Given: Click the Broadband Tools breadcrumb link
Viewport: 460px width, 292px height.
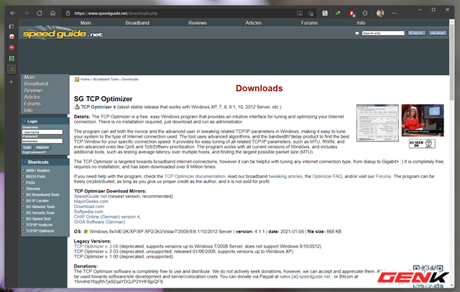Looking at the screenshot, I should (x=106, y=80).
